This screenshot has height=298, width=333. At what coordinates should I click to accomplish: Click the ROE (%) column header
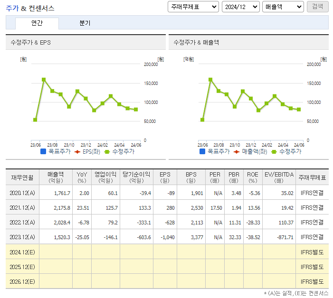tap(253, 177)
